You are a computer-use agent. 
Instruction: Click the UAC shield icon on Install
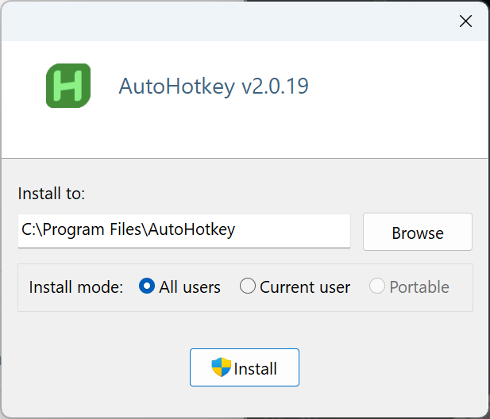click(221, 367)
